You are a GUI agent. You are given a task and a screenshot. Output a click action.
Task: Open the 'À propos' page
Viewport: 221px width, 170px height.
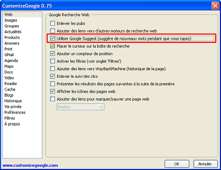[22, 124]
